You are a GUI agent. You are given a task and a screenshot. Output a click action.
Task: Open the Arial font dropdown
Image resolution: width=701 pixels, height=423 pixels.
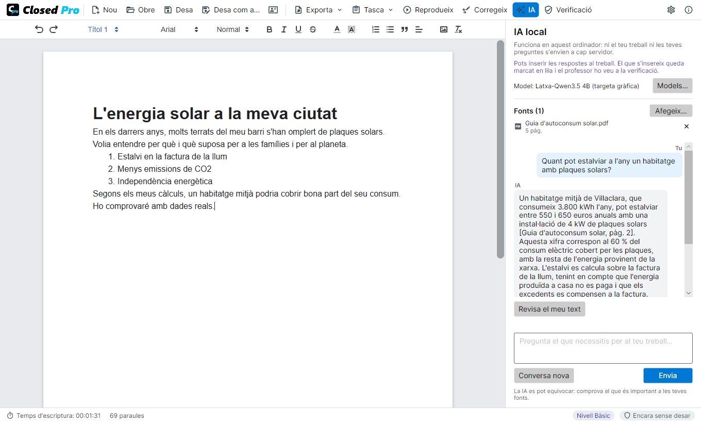coord(179,29)
